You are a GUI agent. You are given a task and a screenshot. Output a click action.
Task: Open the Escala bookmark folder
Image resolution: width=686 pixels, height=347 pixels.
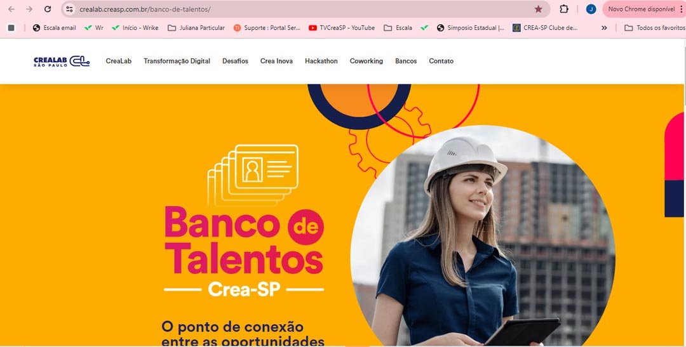(398, 27)
